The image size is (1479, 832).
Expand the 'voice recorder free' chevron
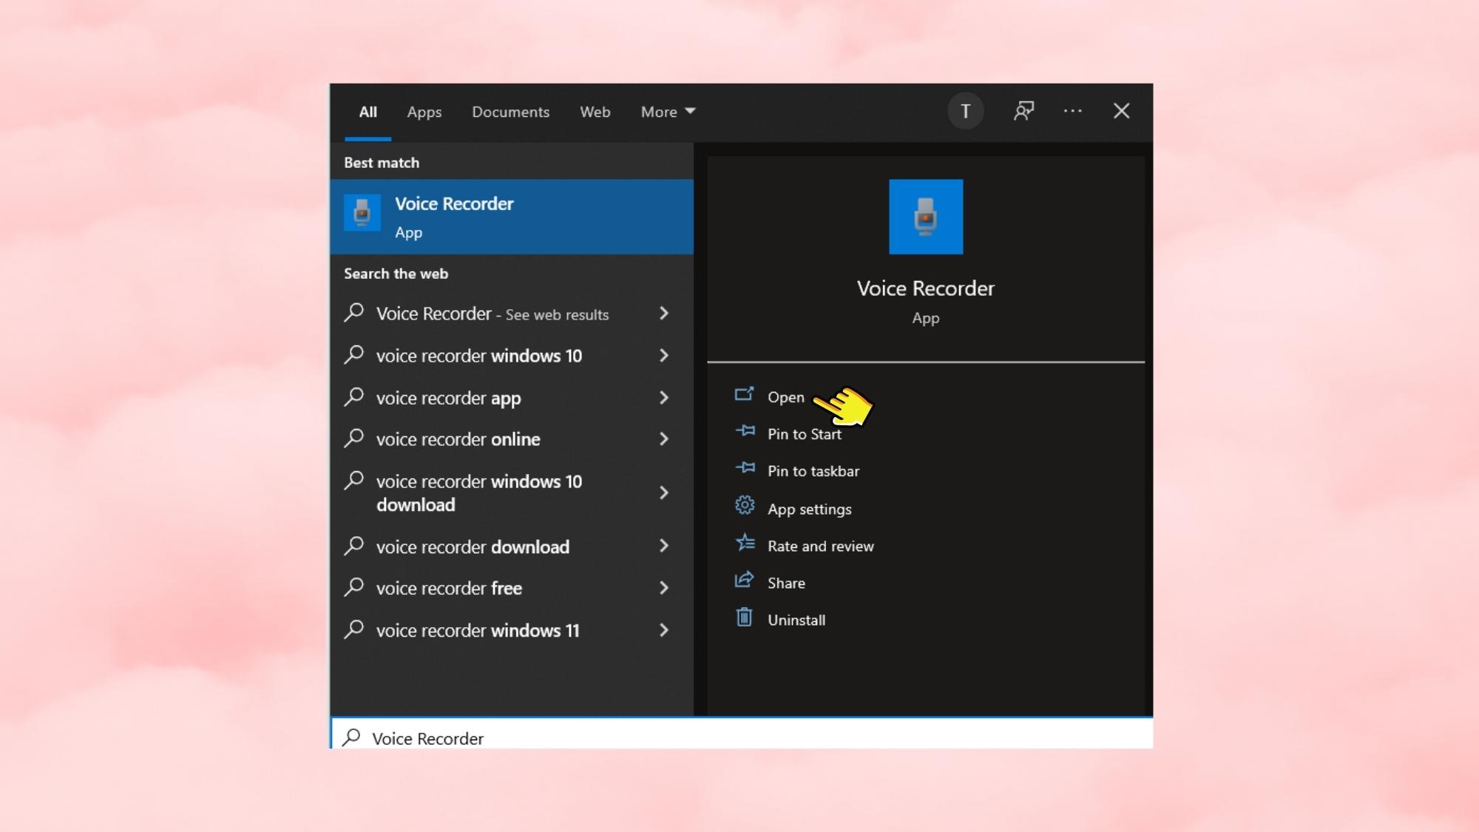664,588
